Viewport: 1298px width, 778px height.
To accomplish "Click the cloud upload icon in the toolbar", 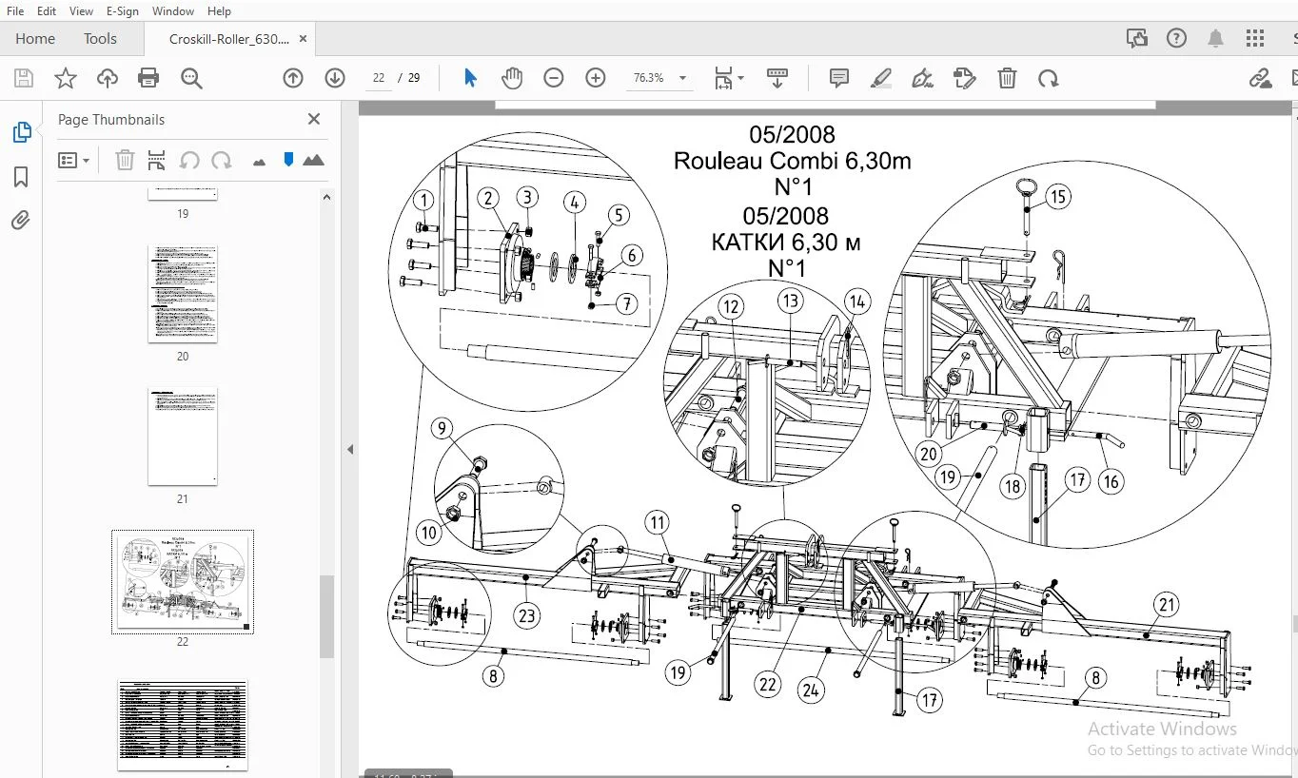I will click(x=108, y=78).
